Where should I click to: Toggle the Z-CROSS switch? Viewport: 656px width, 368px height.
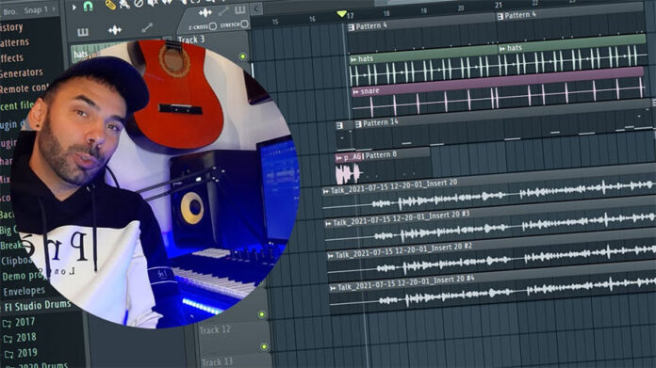(212, 26)
